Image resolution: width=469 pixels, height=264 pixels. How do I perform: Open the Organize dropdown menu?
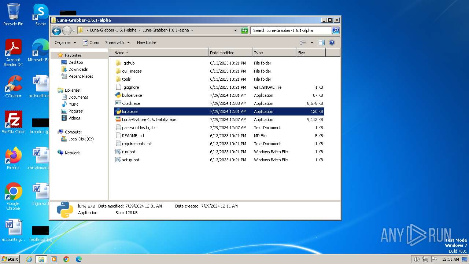coord(65,43)
